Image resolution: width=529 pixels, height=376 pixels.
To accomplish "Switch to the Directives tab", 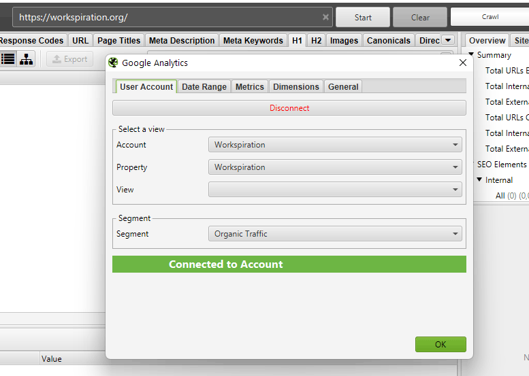I will pos(429,40).
